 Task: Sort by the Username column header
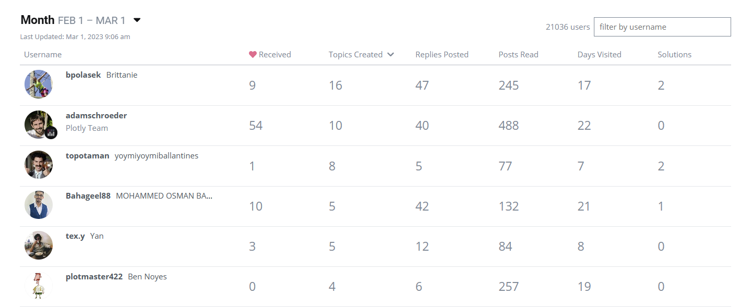point(43,55)
